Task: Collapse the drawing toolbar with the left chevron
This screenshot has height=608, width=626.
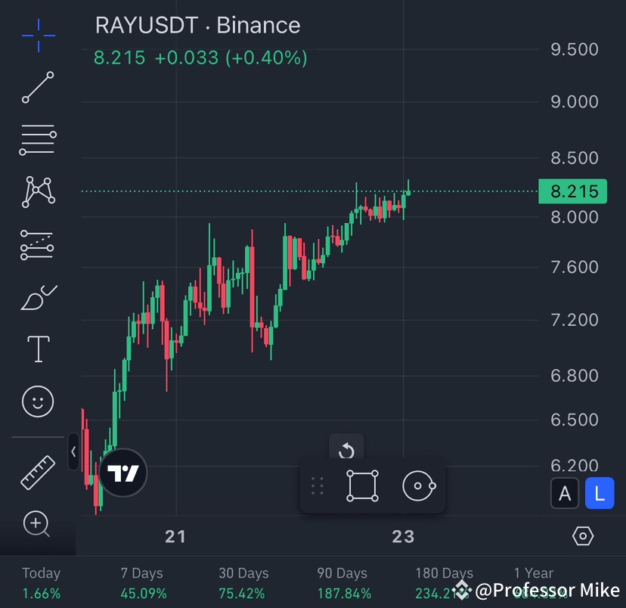Action: tap(73, 451)
